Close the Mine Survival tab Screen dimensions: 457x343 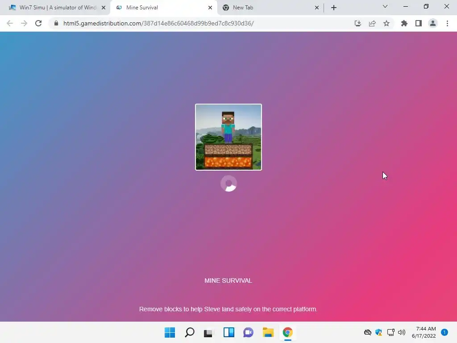(210, 8)
